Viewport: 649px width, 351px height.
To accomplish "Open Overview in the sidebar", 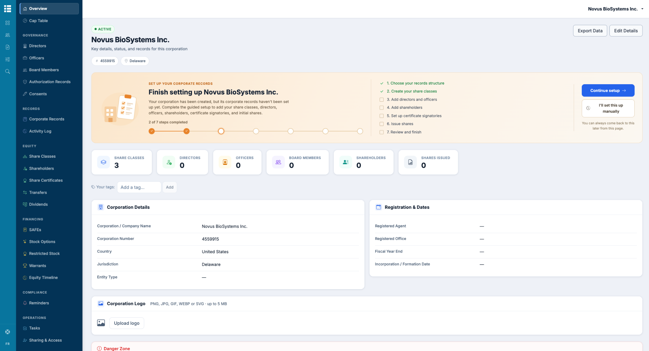I will tap(49, 9).
